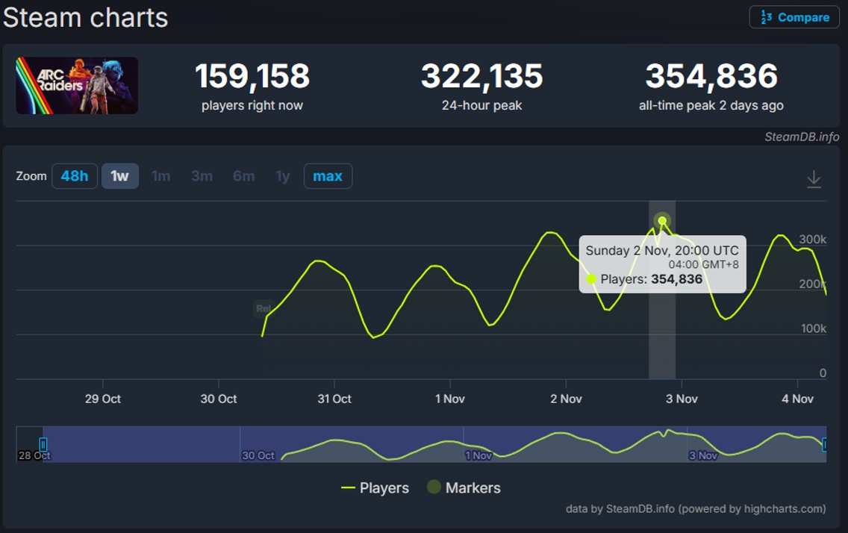Click the right navigator range handle
The width and height of the screenshot is (848, 533).
tap(824, 445)
